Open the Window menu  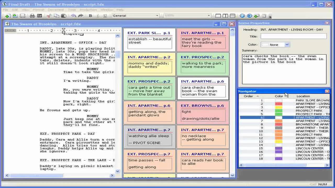[107, 10]
